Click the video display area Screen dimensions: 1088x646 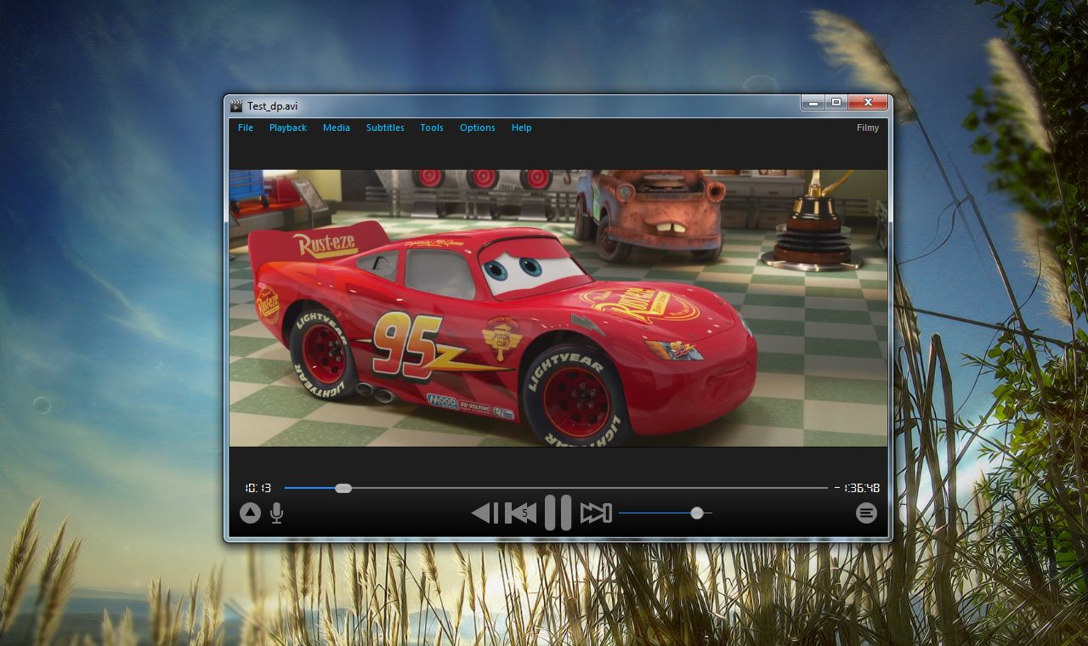558,308
